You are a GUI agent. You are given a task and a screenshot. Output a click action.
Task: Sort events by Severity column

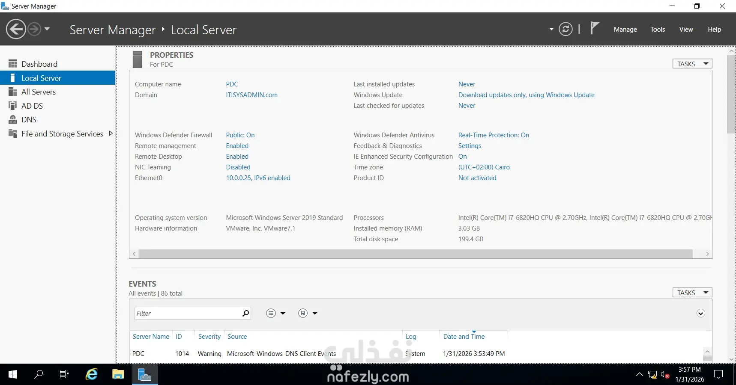[209, 337]
